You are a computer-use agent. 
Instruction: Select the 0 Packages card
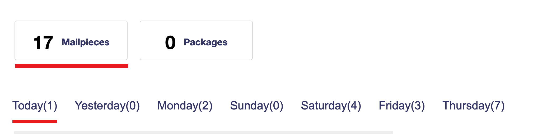(196, 40)
